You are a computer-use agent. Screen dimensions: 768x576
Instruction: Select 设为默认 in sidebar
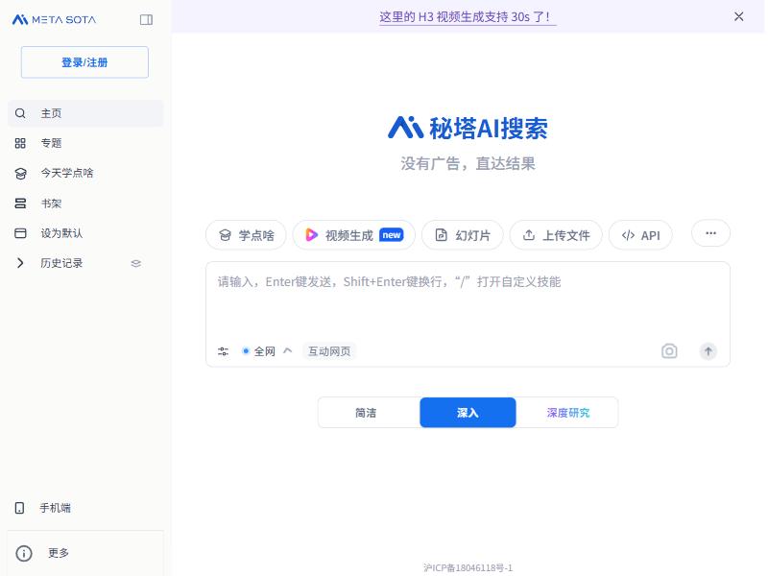85,233
